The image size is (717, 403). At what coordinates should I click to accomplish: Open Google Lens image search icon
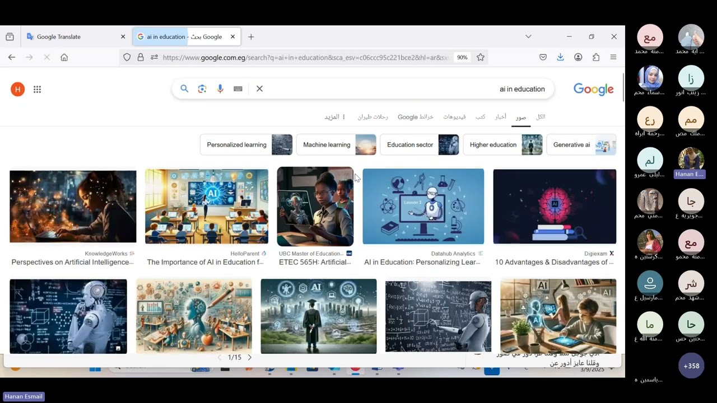click(x=202, y=89)
